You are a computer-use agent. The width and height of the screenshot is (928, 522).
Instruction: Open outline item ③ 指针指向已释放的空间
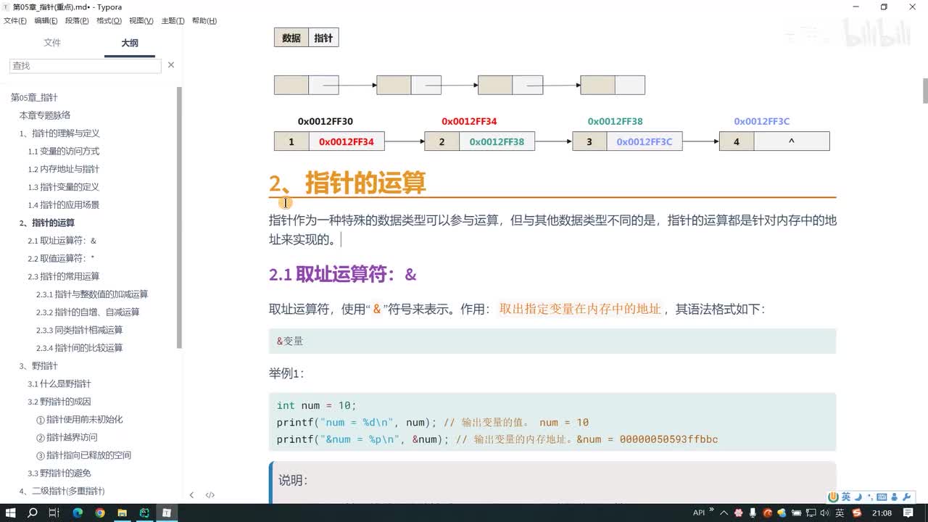point(84,455)
